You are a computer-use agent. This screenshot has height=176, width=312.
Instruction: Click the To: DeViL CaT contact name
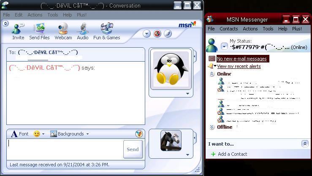pos(48,52)
